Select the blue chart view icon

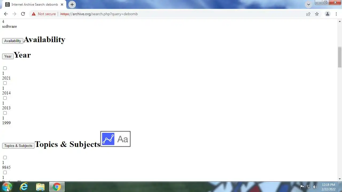108,139
